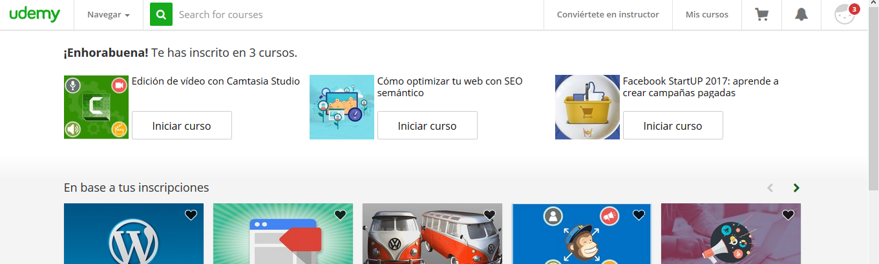This screenshot has height=264, width=879.
Task: Go to Conviértete en instructor
Action: point(608,15)
